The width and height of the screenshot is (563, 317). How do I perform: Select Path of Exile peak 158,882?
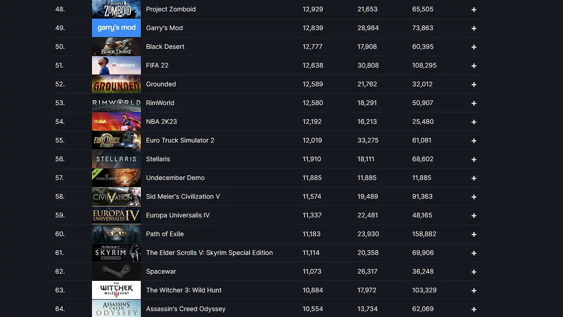[424, 234]
